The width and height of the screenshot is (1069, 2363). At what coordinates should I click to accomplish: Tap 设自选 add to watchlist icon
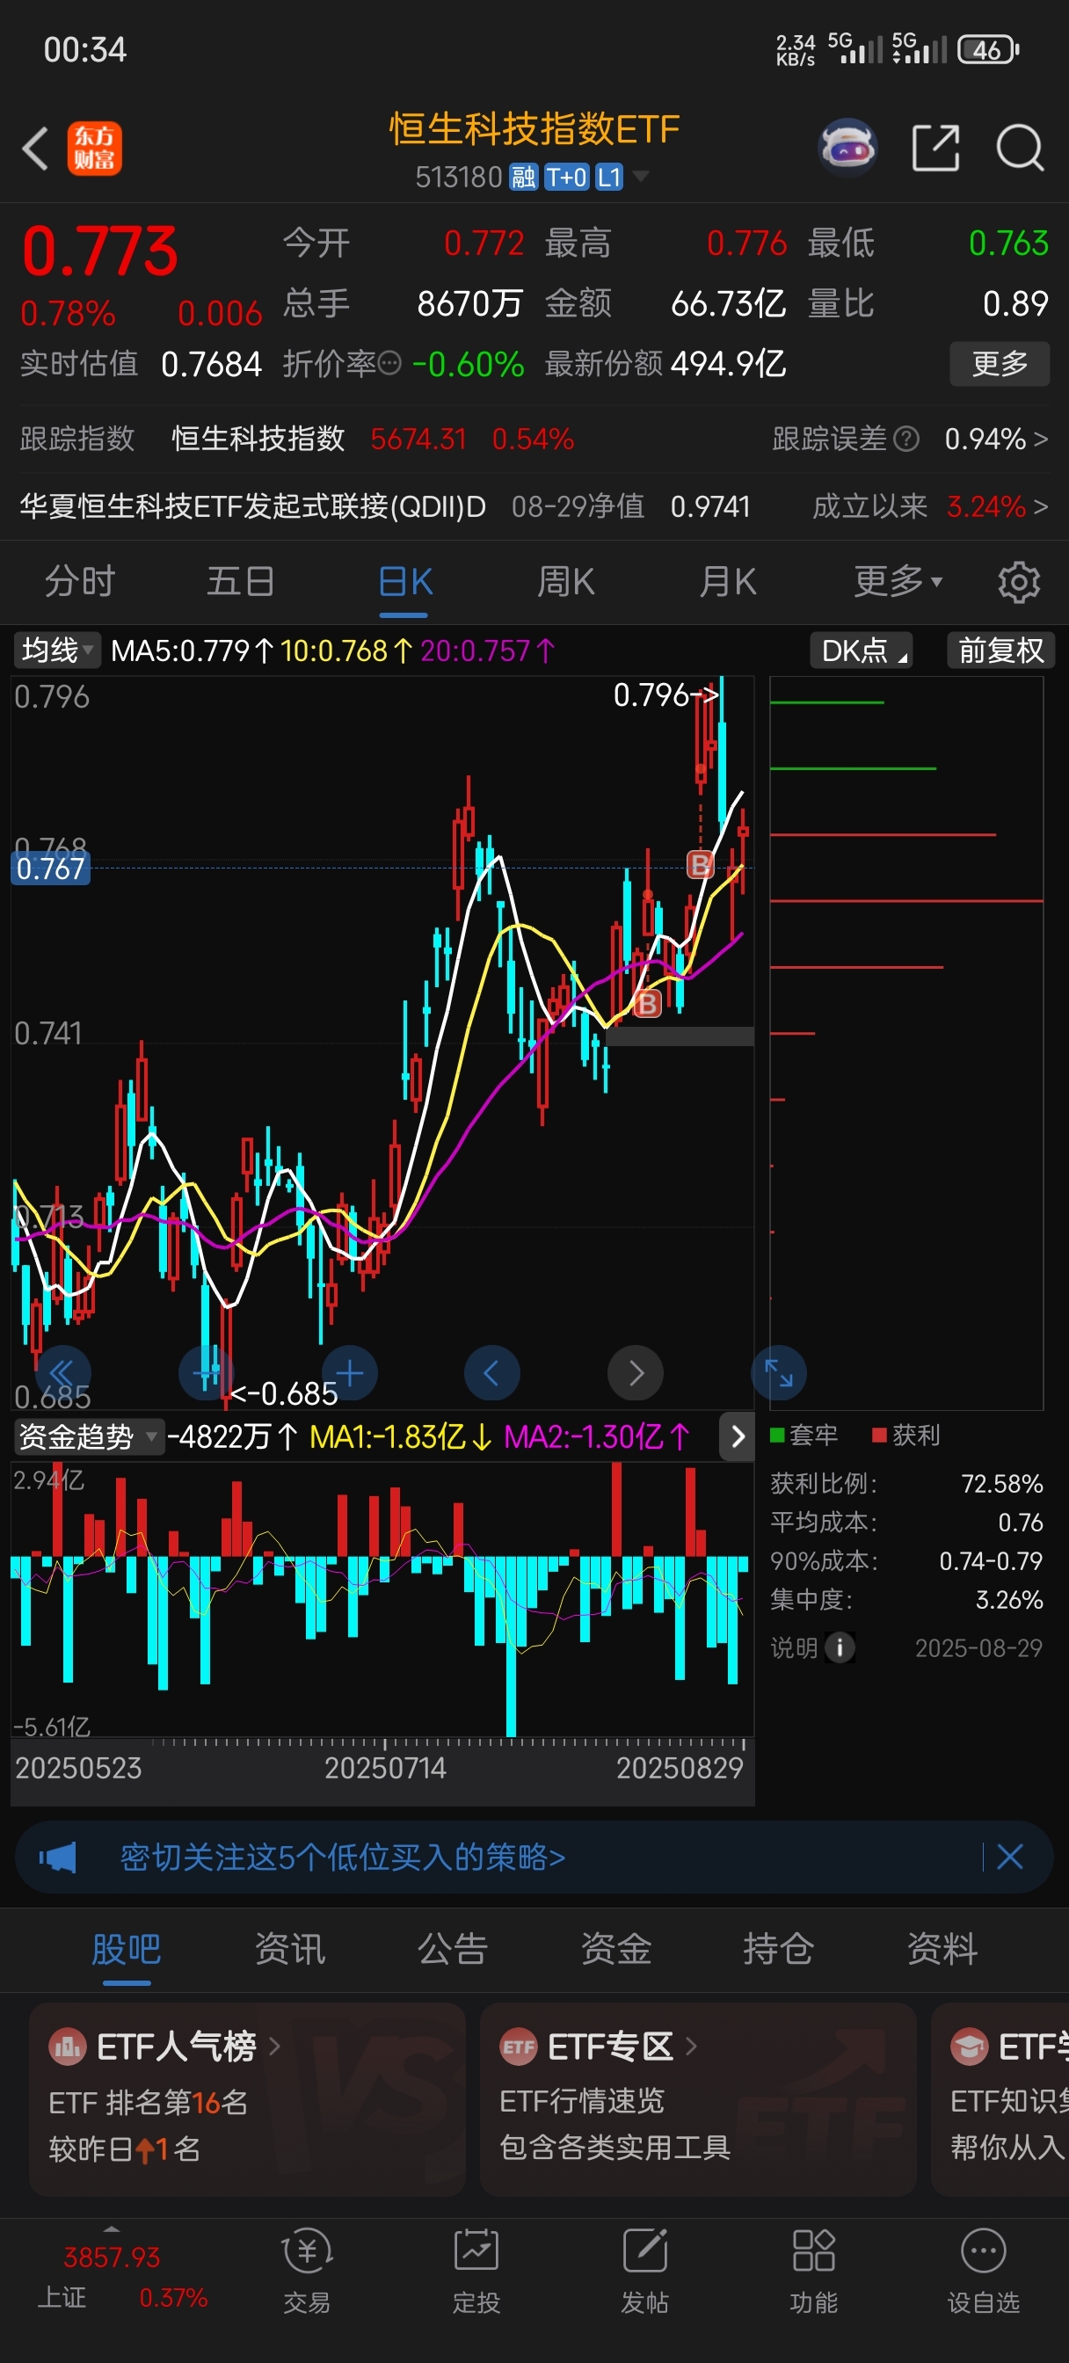[984, 2252]
